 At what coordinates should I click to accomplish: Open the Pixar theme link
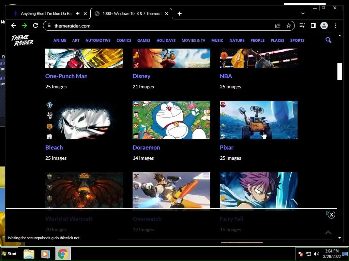[227, 147]
